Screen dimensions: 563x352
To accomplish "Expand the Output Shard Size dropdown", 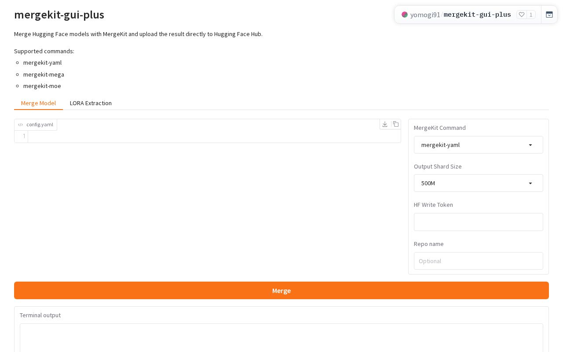I will click(x=479, y=183).
